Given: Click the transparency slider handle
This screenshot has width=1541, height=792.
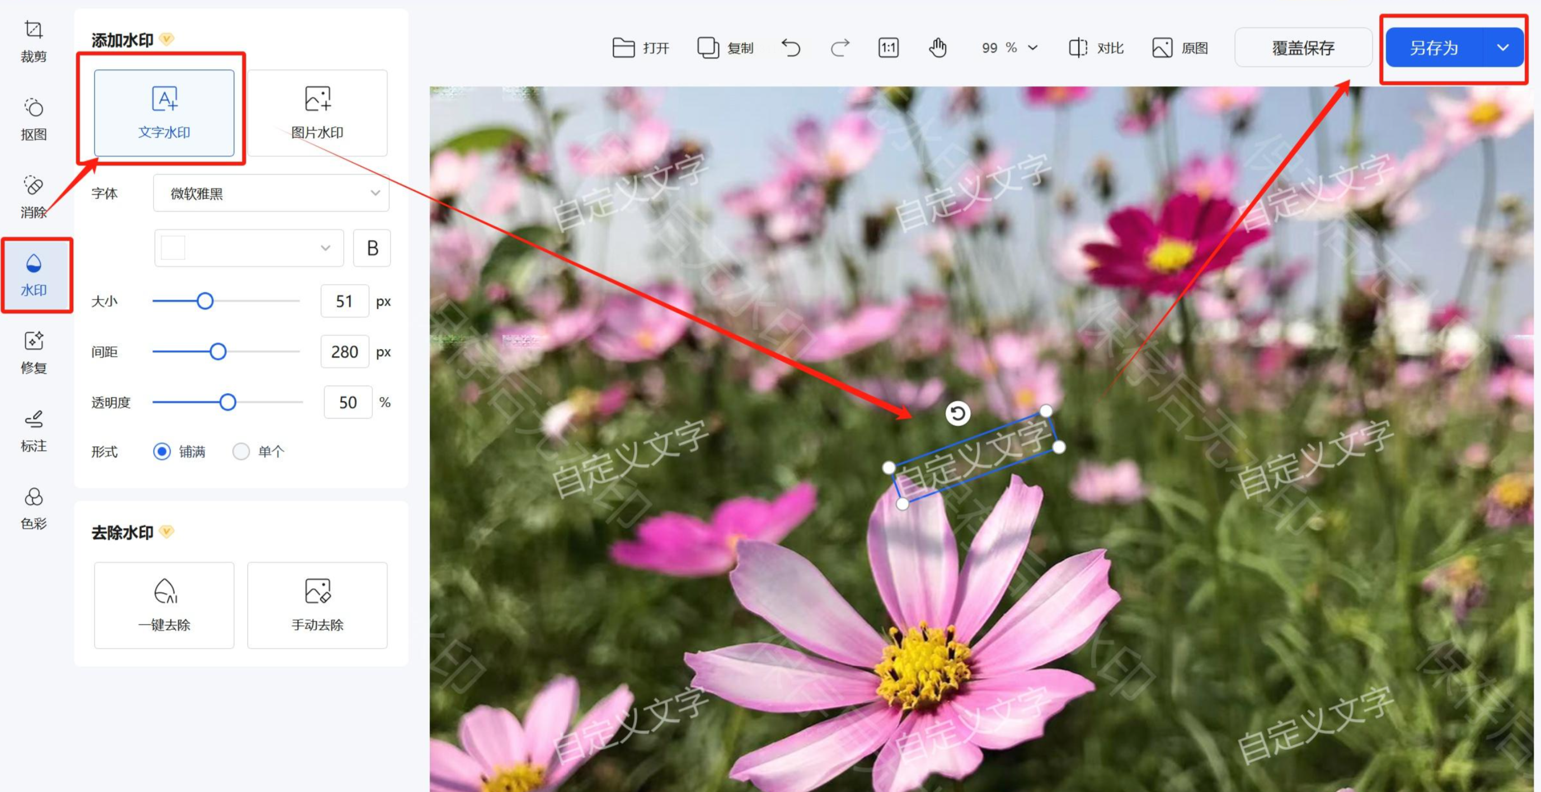Looking at the screenshot, I should (x=227, y=402).
